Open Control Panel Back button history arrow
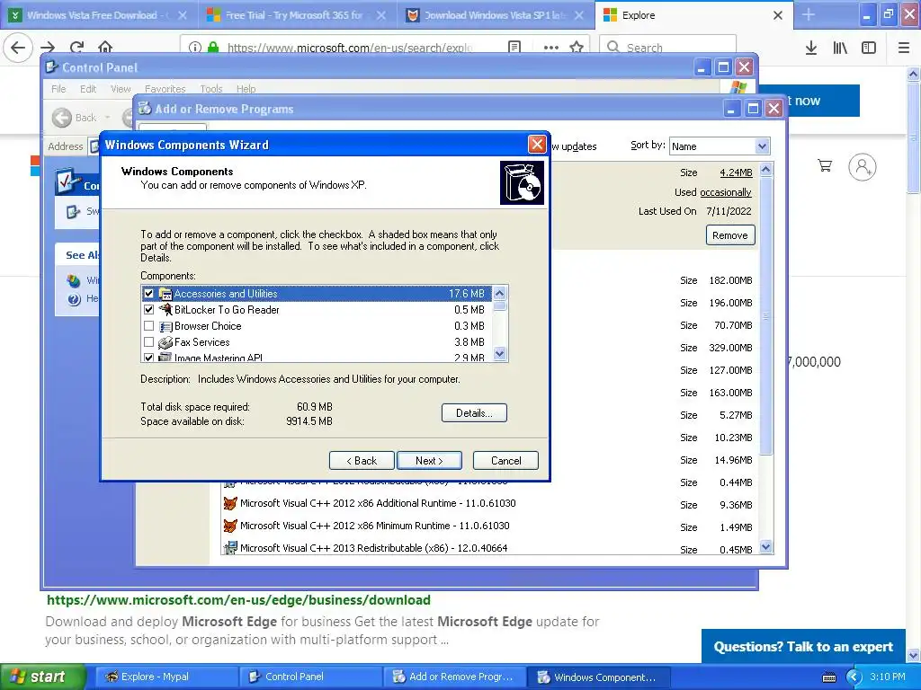921x690 pixels. [108, 118]
